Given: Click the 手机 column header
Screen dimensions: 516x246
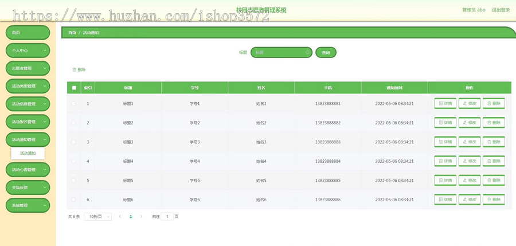Looking at the screenshot, I should pyautogui.click(x=327, y=88).
